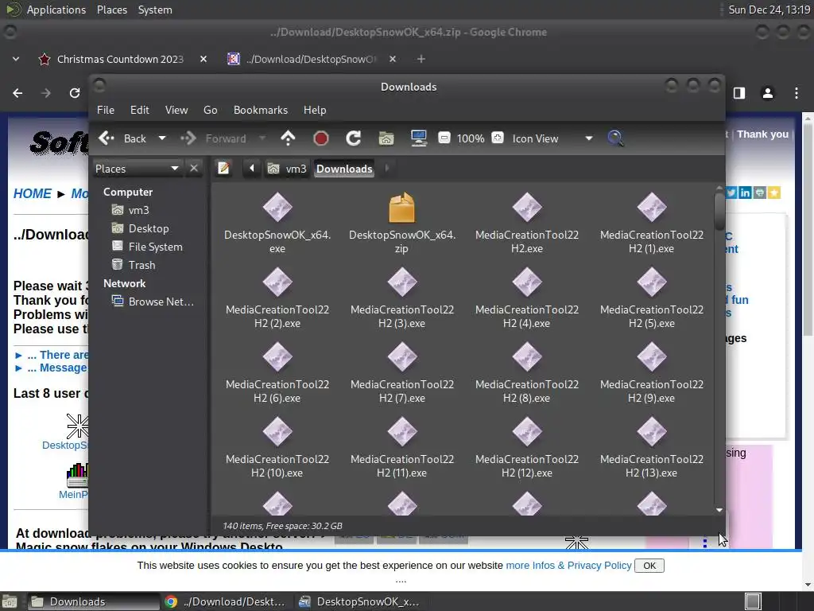Select Desktop in the Places sidebar
The image size is (814, 611).
pos(140,228)
